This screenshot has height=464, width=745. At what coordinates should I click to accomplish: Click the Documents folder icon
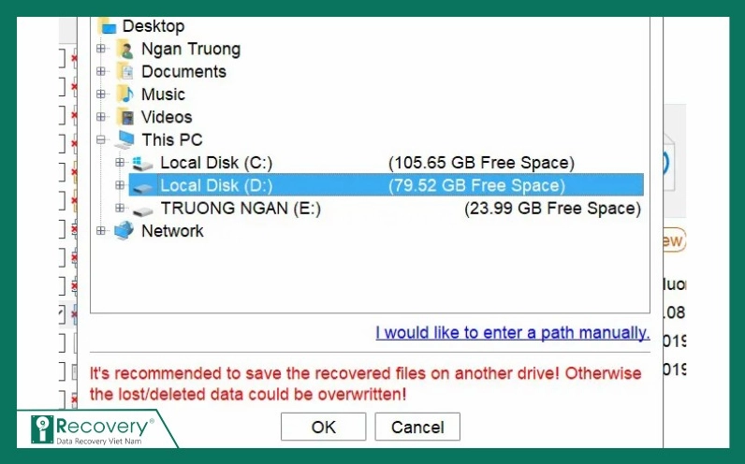click(125, 72)
